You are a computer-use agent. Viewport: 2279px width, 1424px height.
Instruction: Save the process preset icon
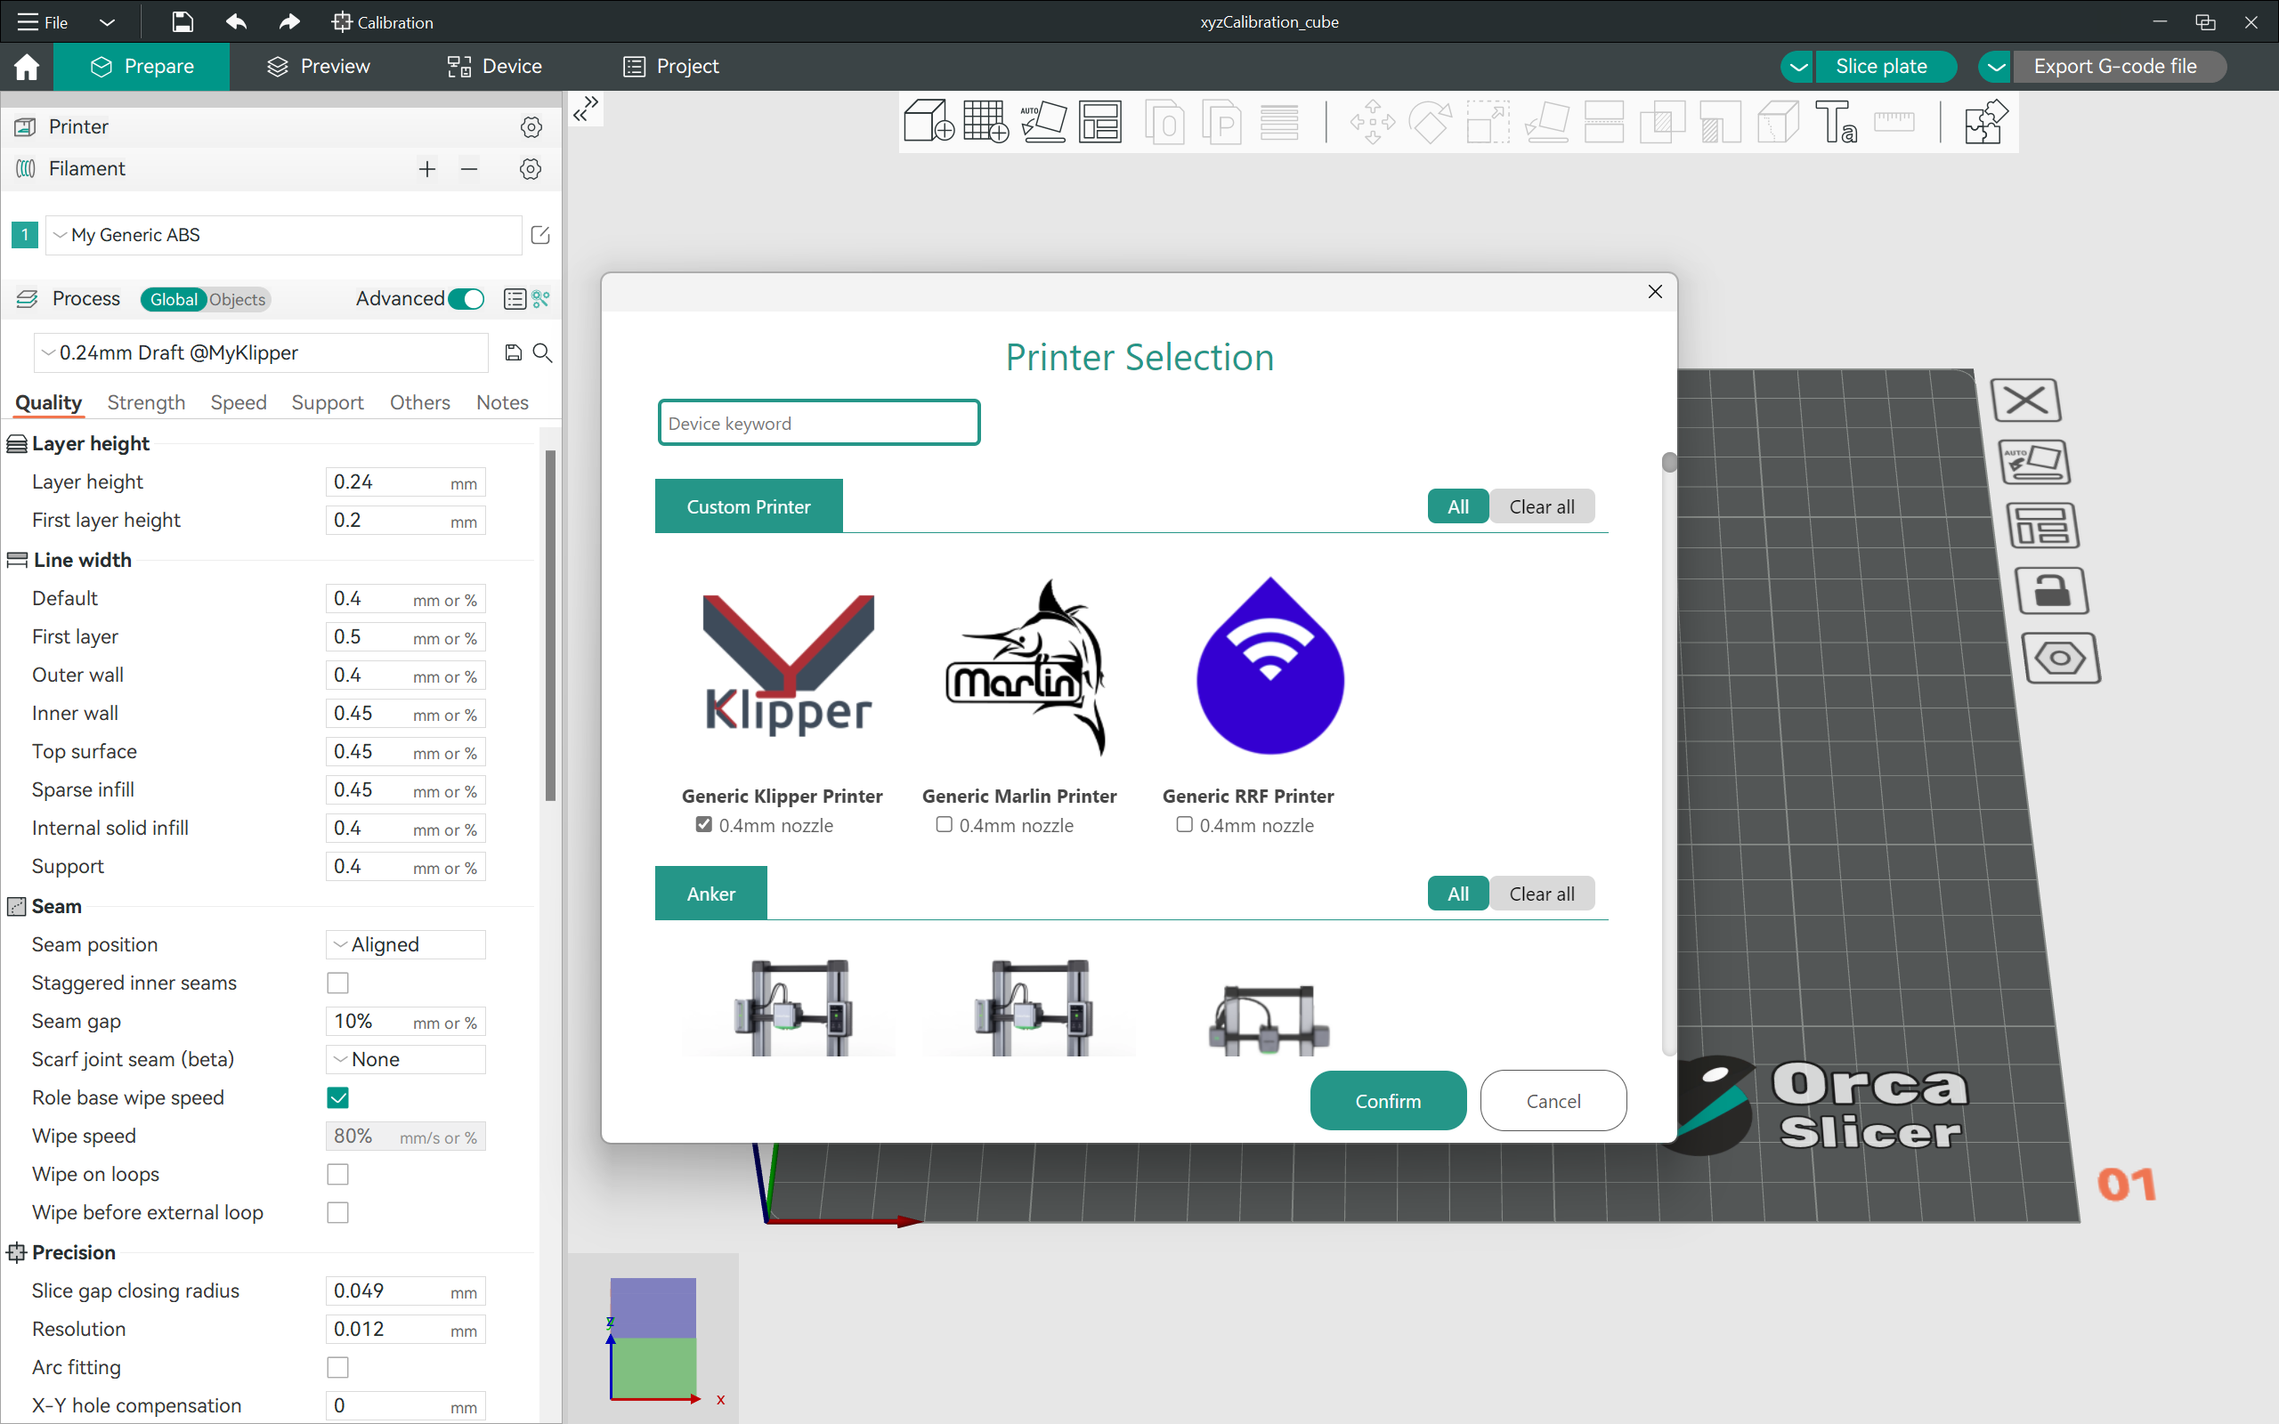(514, 352)
